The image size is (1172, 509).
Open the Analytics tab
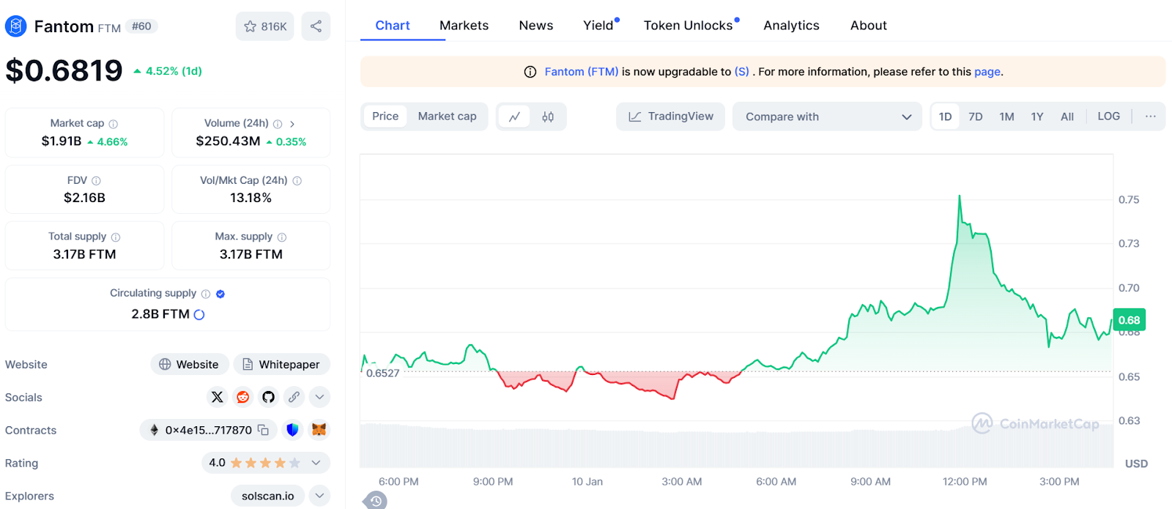tap(791, 26)
